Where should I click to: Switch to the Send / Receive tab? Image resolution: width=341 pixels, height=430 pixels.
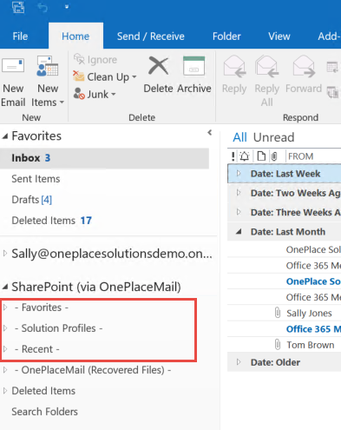[x=150, y=36]
